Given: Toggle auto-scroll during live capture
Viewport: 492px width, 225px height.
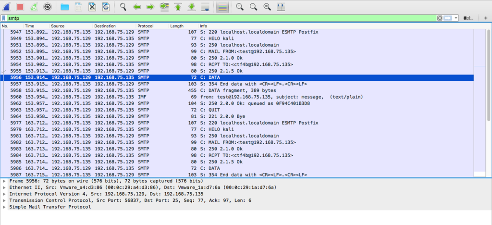Looking at the screenshot, I should (205, 7).
